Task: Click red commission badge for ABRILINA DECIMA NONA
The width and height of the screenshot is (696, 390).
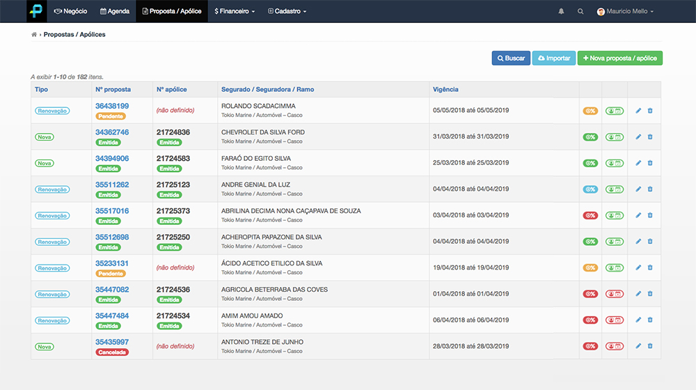Action: (x=590, y=215)
